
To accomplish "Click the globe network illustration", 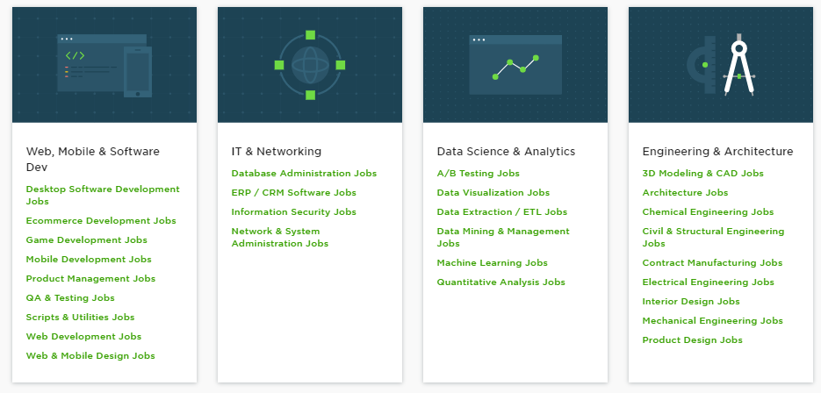I will tap(310, 65).
